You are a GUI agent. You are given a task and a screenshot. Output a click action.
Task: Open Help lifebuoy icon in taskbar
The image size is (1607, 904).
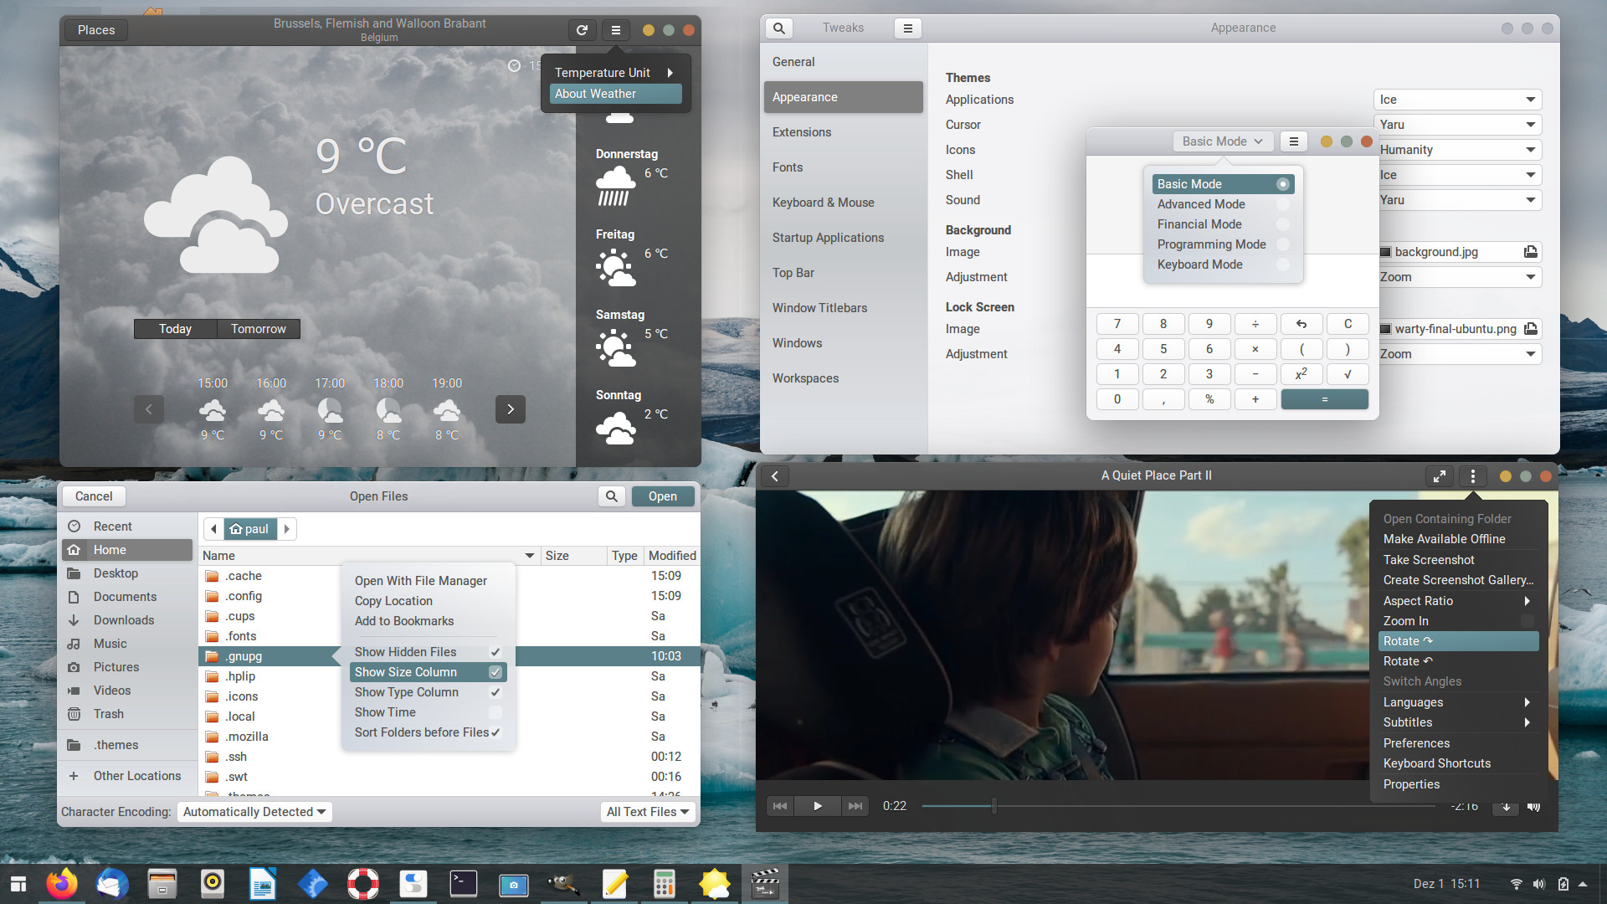pyautogui.click(x=363, y=883)
